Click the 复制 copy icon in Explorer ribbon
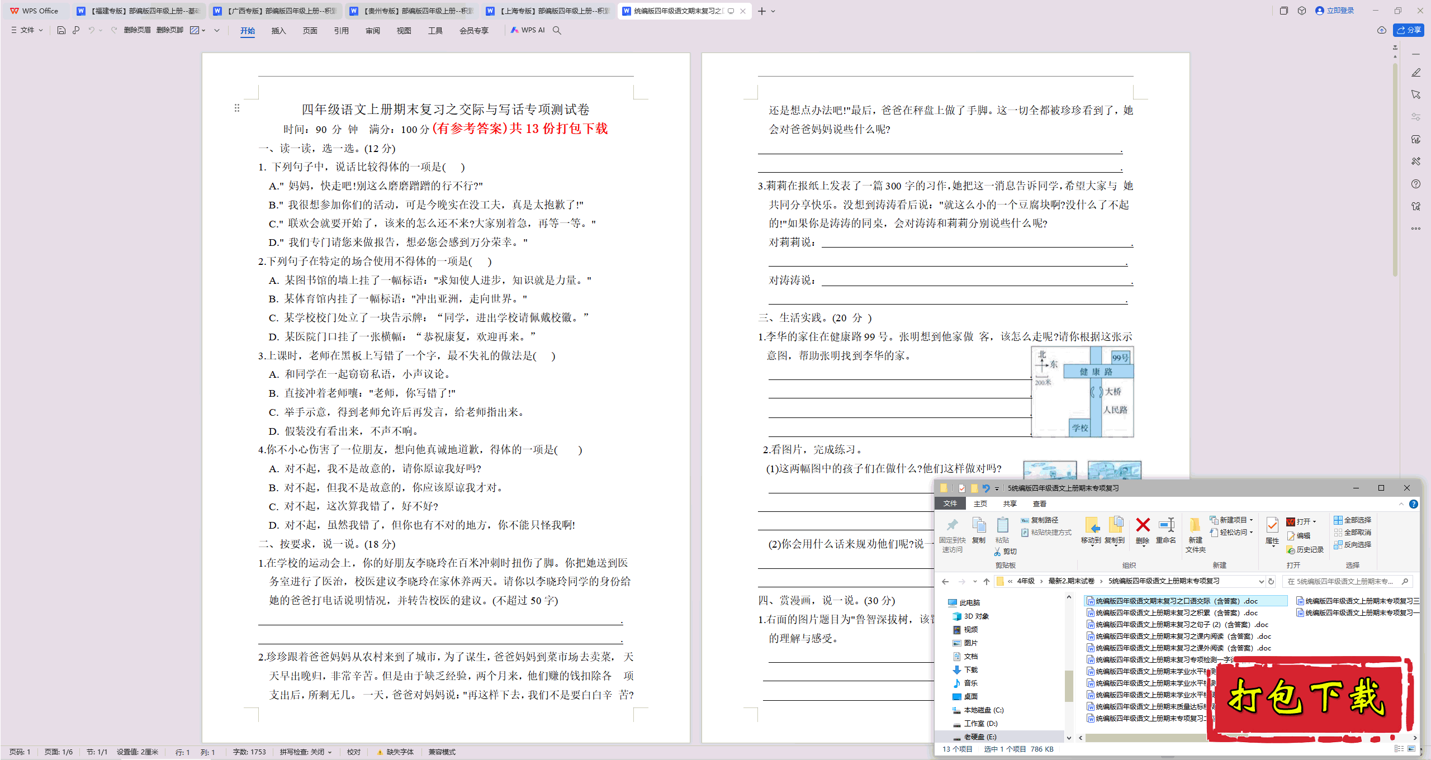The image size is (1431, 760). coord(979,530)
